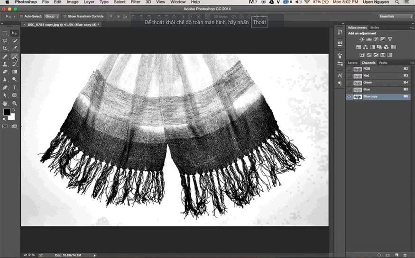Image resolution: width=415 pixels, height=258 pixels.
Task: Add a Brightness/Contrast adjustment
Action: 362,39
